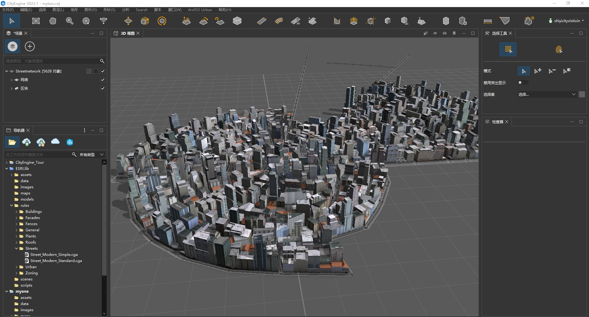Expand the Streetnetwork [5628 对象] layer
Viewport: 589px width, 317px height.
click(6, 71)
